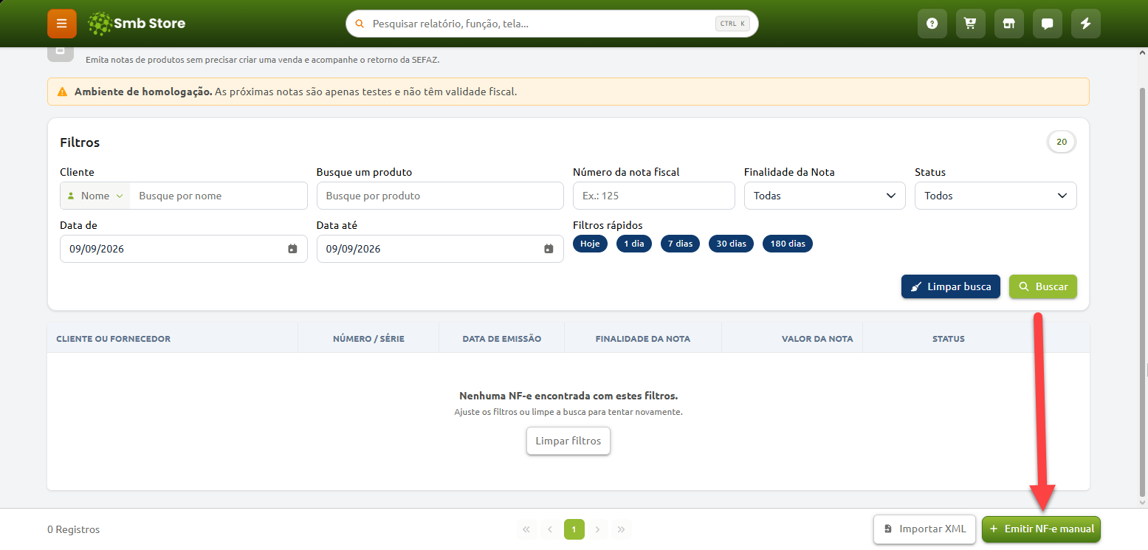Open the Nome client search type dropdown
The height and width of the screenshot is (550, 1148).
click(x=95, y=196)
